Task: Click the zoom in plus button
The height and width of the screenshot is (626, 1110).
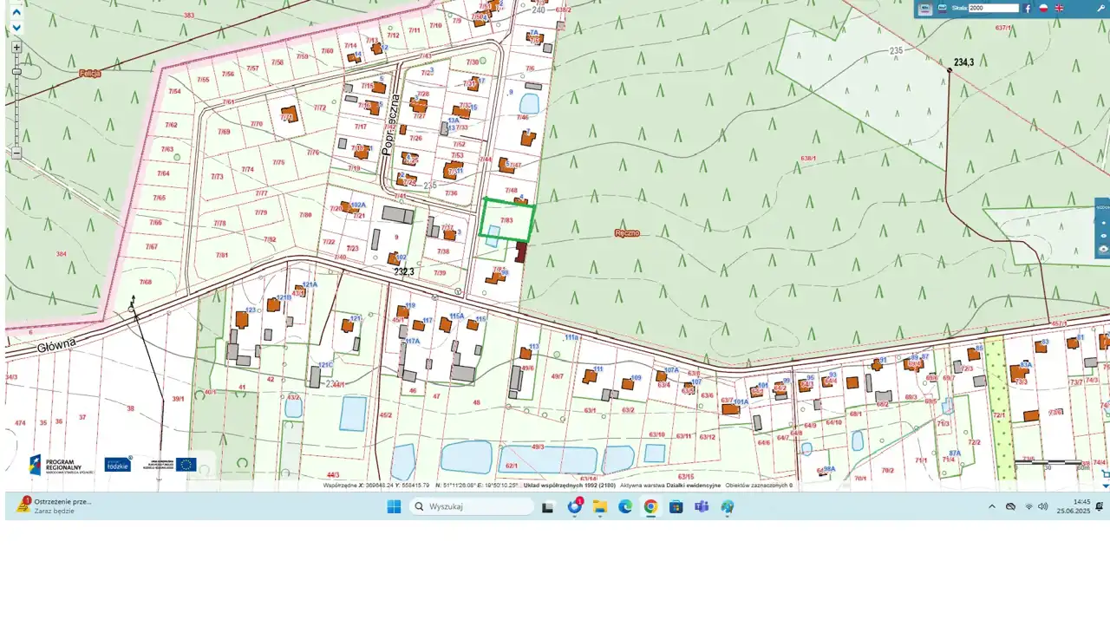Action: (x=16, y=48)
